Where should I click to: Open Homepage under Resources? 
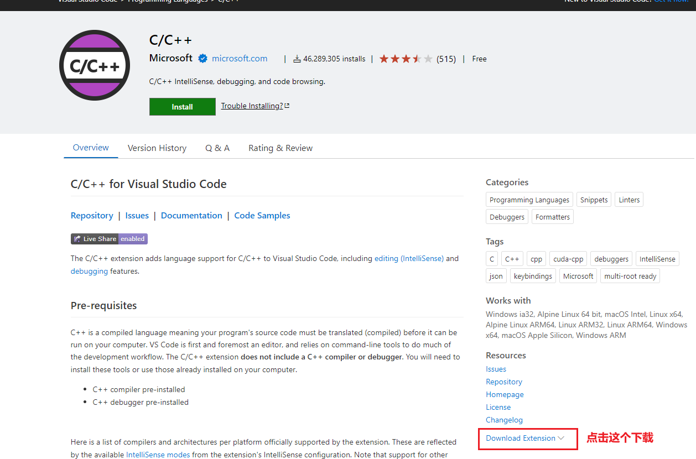click(x=505, y=394)
